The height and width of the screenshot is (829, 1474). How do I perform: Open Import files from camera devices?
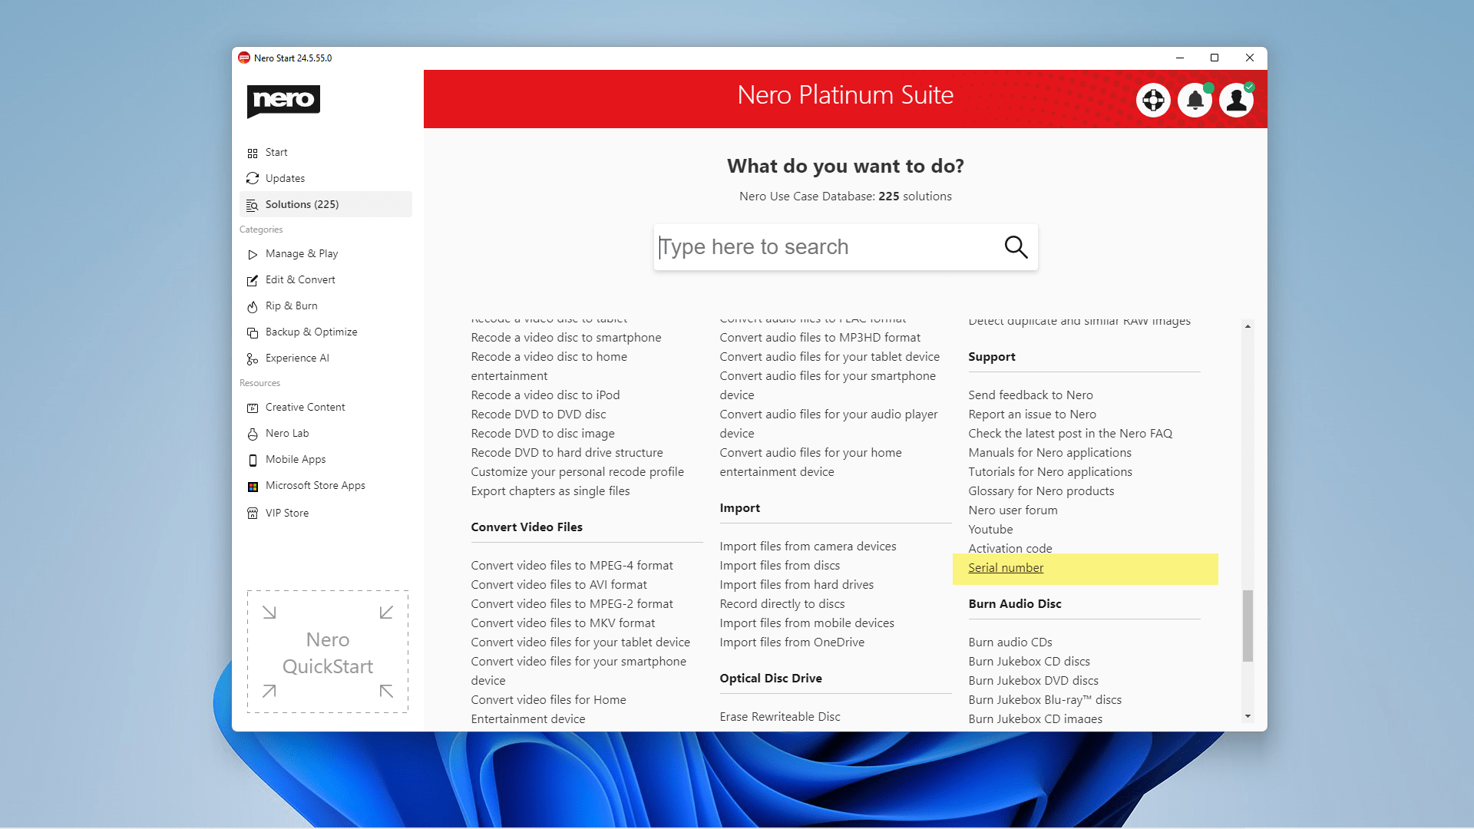coord(808,547)
